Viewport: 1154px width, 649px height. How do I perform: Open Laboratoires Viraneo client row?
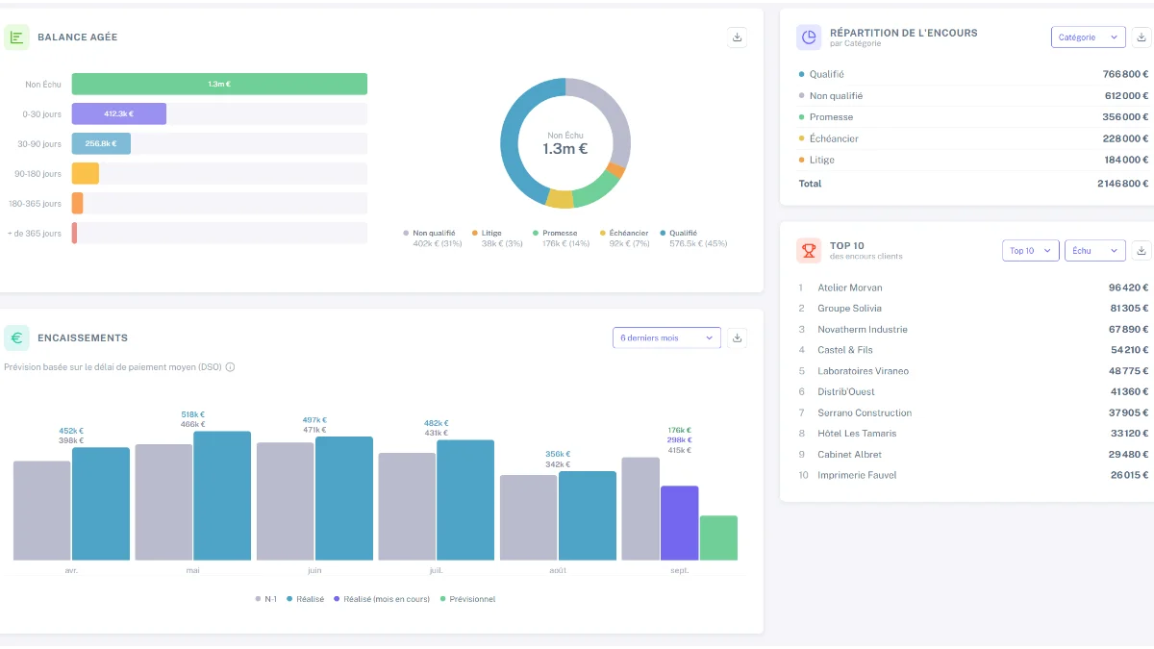pos(973,371)
